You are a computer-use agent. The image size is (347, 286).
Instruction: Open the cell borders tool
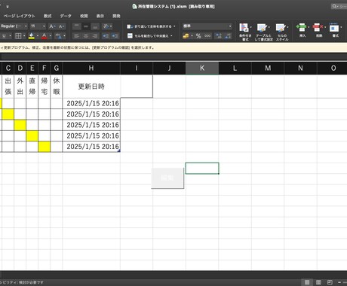18,36
